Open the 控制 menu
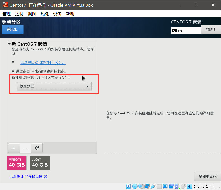221x190 pixels. pos(19,14)
